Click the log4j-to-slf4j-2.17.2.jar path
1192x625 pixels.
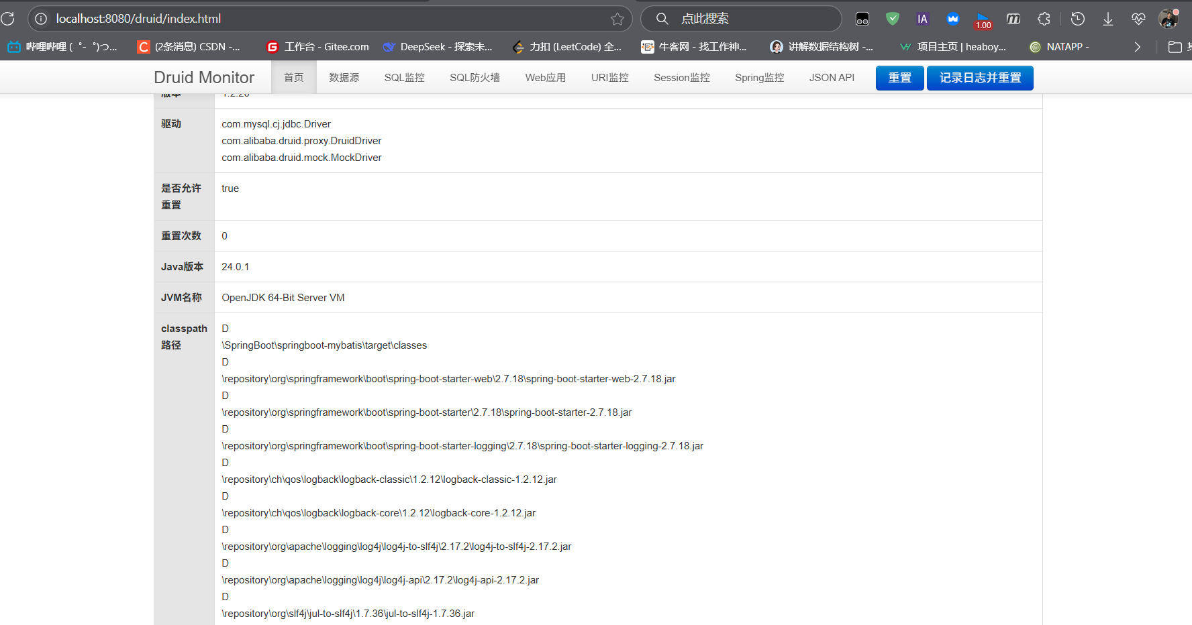tap(397, 547)
